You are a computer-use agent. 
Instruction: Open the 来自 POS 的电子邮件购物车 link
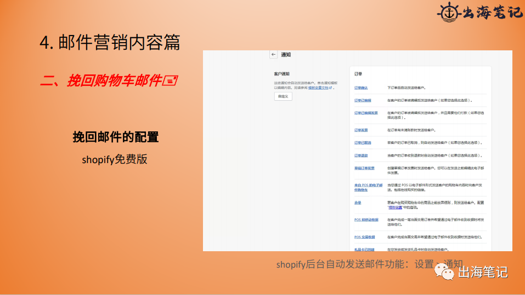(368, 187)
